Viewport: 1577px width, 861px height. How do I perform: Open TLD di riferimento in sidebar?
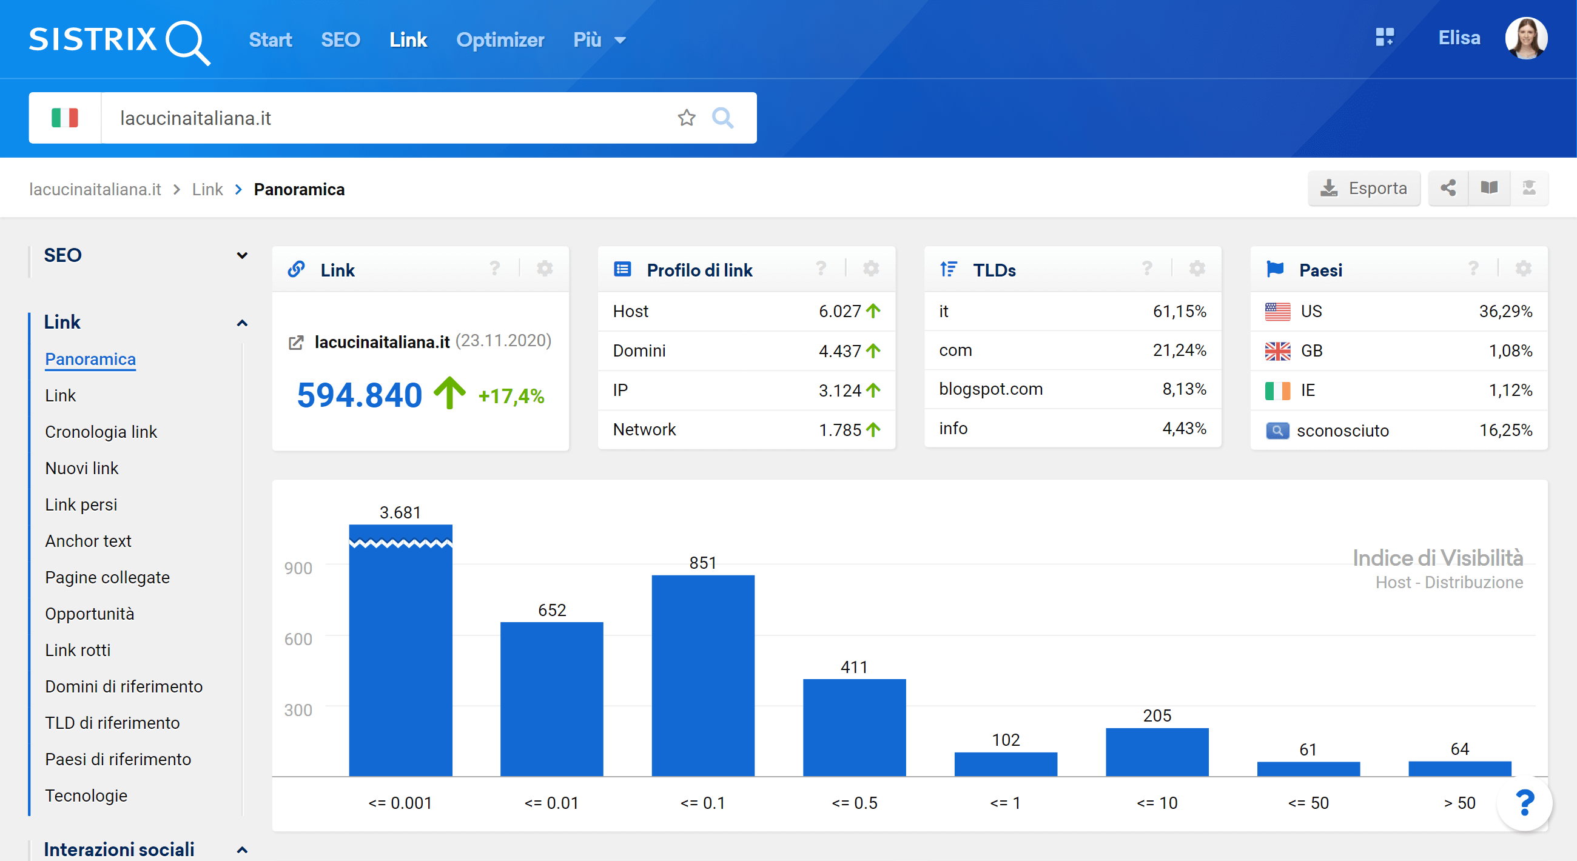click(112, 723)
